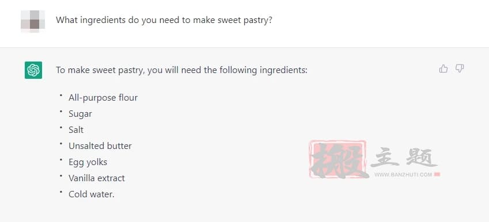Click the red seal watermark logo
This screenshot has width=489, height=222.
pos(338,159)
